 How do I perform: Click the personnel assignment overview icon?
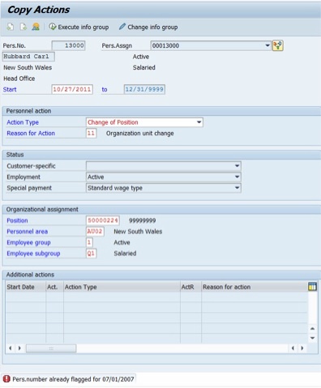pyautogui.click(x=278, y=45)
